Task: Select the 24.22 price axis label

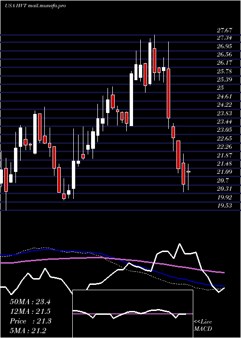Action: [x=224, y=105]
